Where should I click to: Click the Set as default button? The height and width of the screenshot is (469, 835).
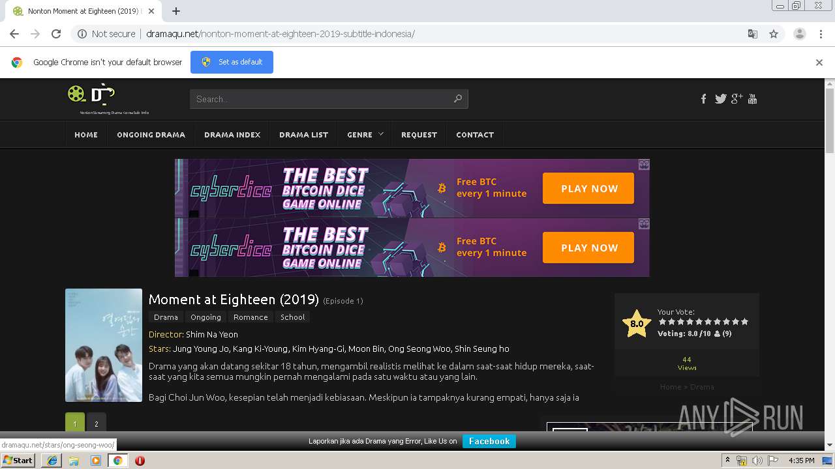click(232, 62)
